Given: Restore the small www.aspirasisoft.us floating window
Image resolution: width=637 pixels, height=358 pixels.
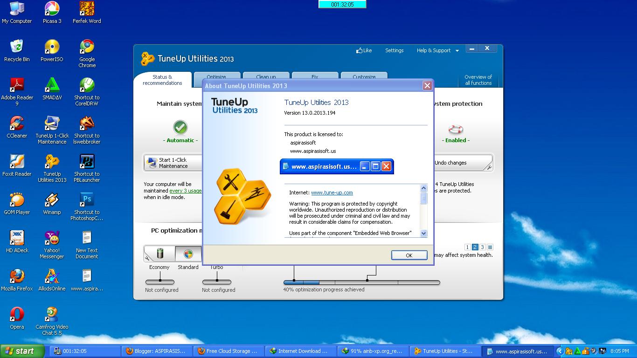Looking at the screenshot, I should coord(375,166).
